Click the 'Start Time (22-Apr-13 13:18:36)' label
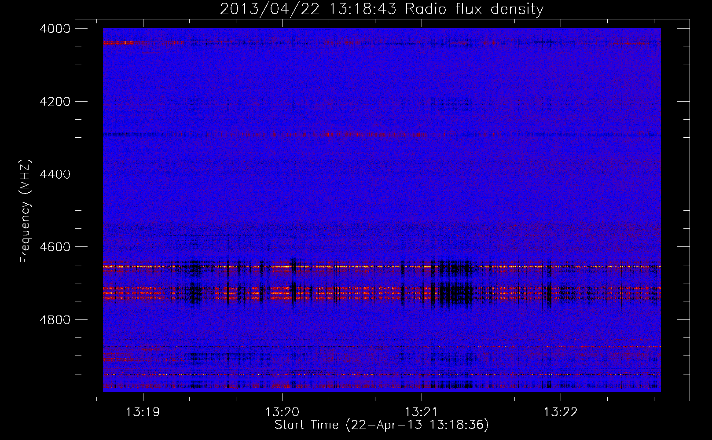 (382, 425)
